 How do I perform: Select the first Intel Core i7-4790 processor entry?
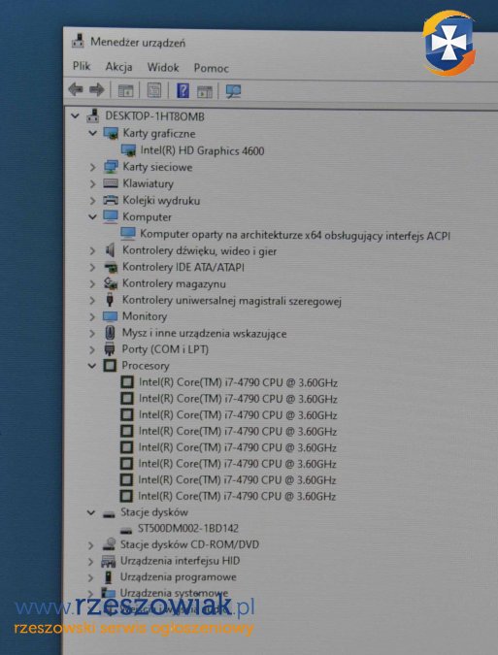(238, 382)
